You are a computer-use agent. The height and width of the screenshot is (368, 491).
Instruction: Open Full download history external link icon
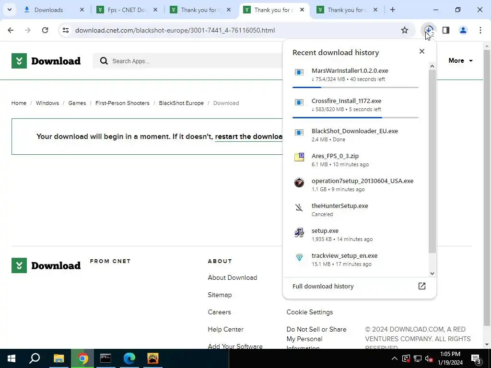[422, 286]
